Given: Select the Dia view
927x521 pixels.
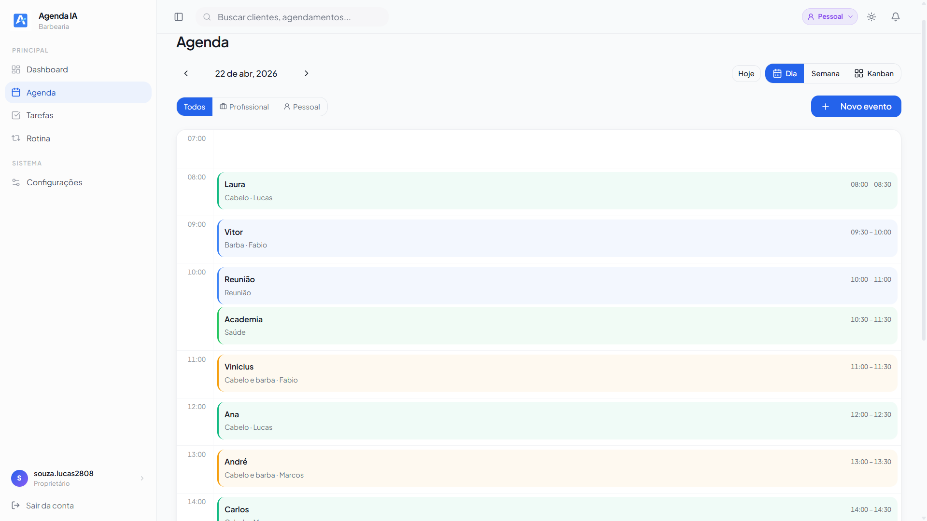Looking at the screenshot, I should (785, 73).
